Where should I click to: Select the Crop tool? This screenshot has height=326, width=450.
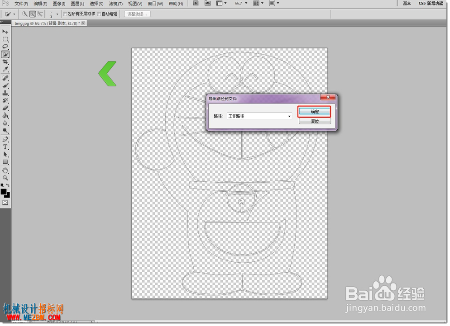(x=5, y=61)
